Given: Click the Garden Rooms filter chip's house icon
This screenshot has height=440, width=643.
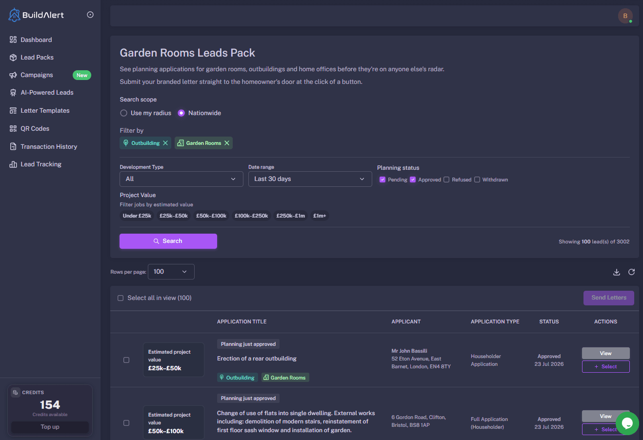Looking at the screenshot, I should (181, 143).
